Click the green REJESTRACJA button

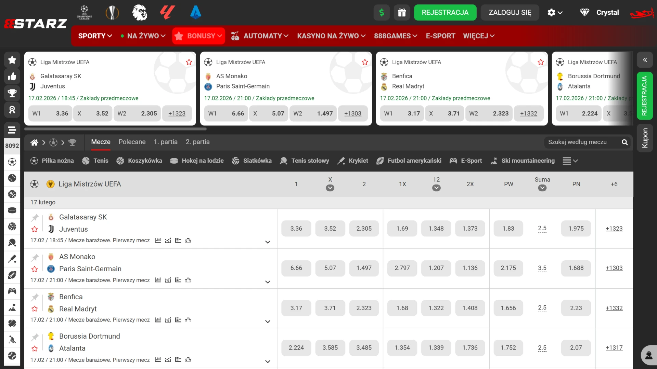click(x=445, y=13)
